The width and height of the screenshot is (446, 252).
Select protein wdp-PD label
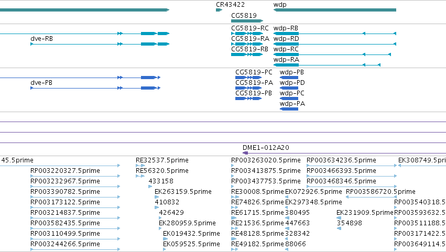[292, 83]
